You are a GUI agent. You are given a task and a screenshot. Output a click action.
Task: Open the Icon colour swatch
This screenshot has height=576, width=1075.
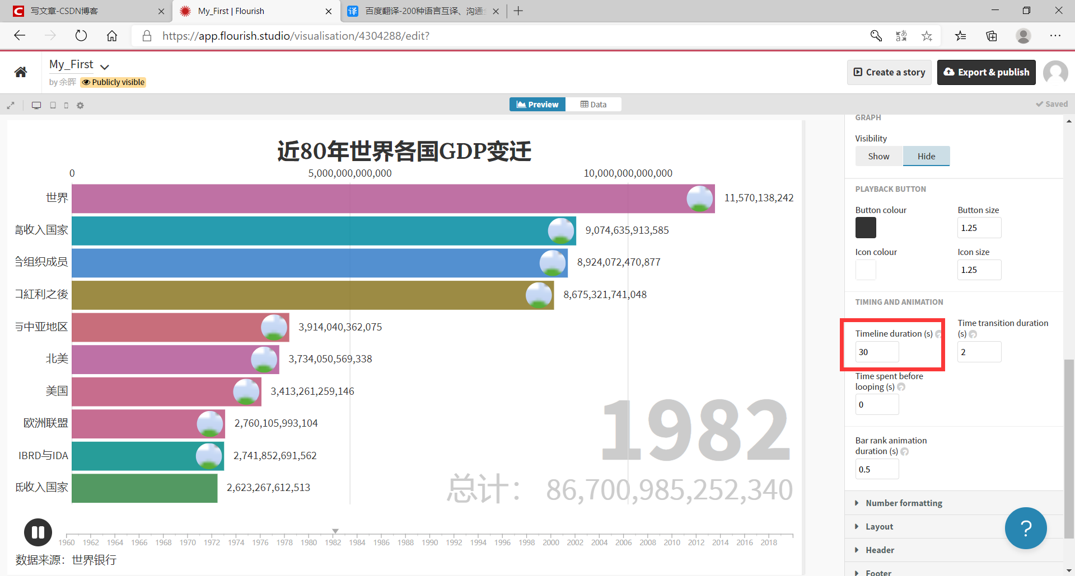866,270
